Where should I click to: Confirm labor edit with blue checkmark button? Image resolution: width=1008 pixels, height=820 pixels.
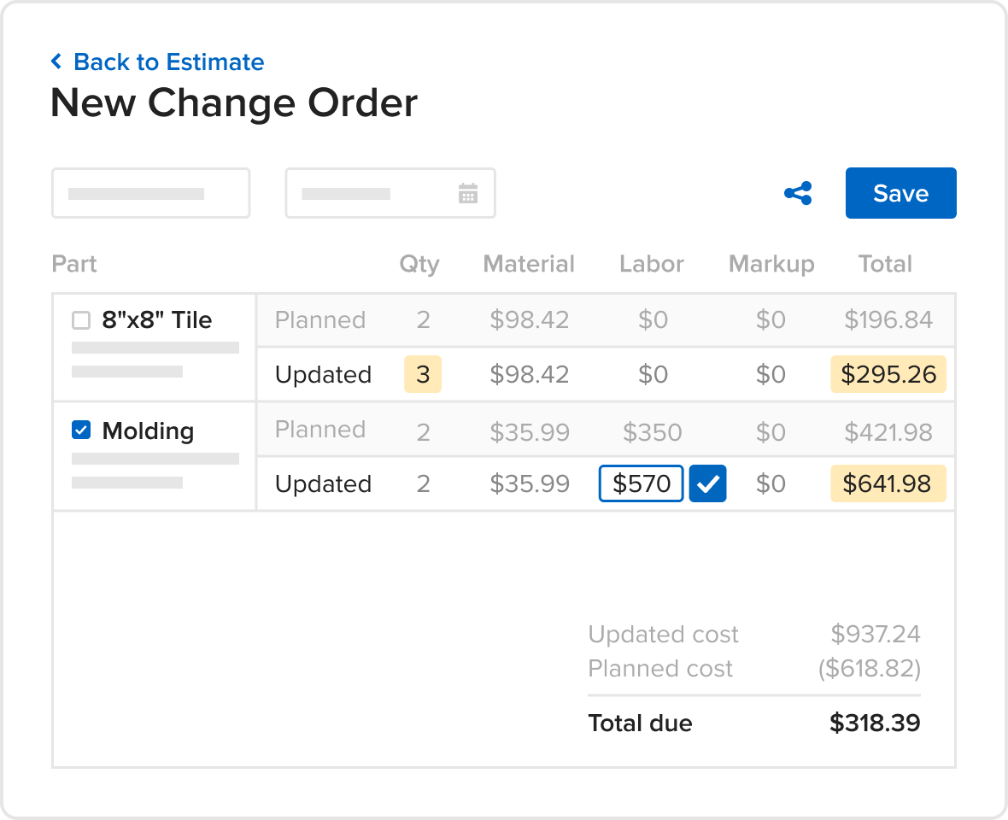[708, 484]
